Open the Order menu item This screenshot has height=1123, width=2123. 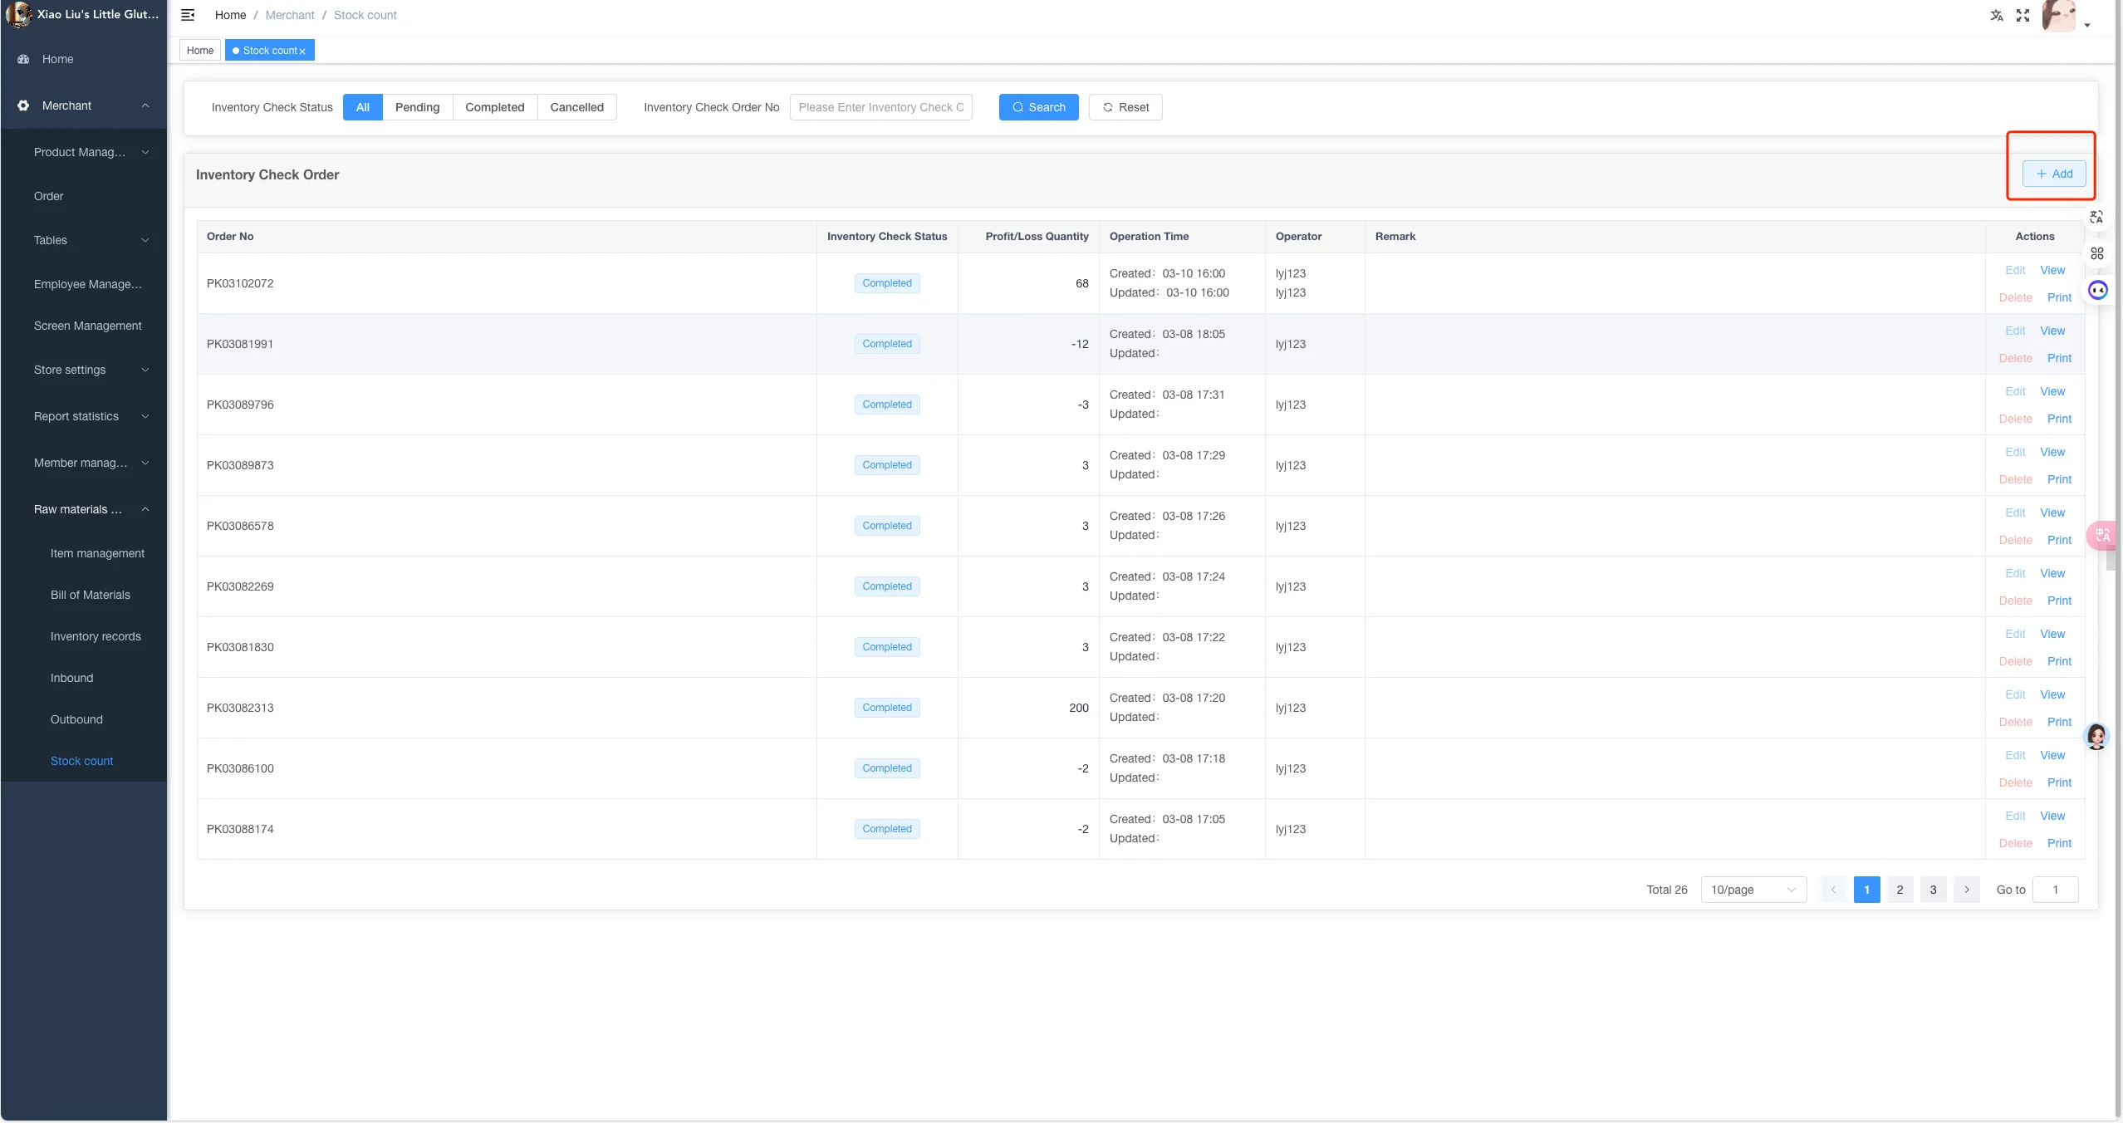coord(83,196)
